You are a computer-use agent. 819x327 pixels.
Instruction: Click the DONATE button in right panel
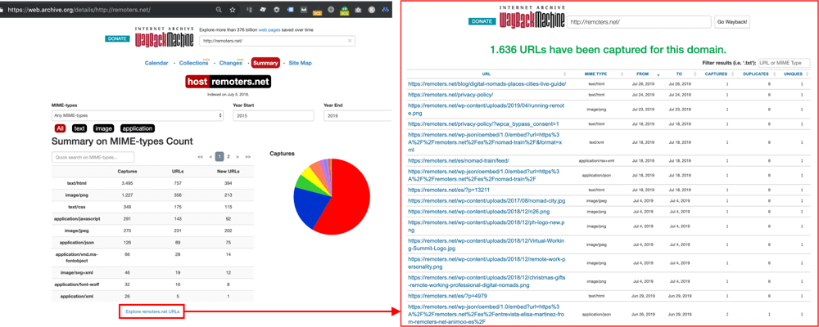coord(482,21)
